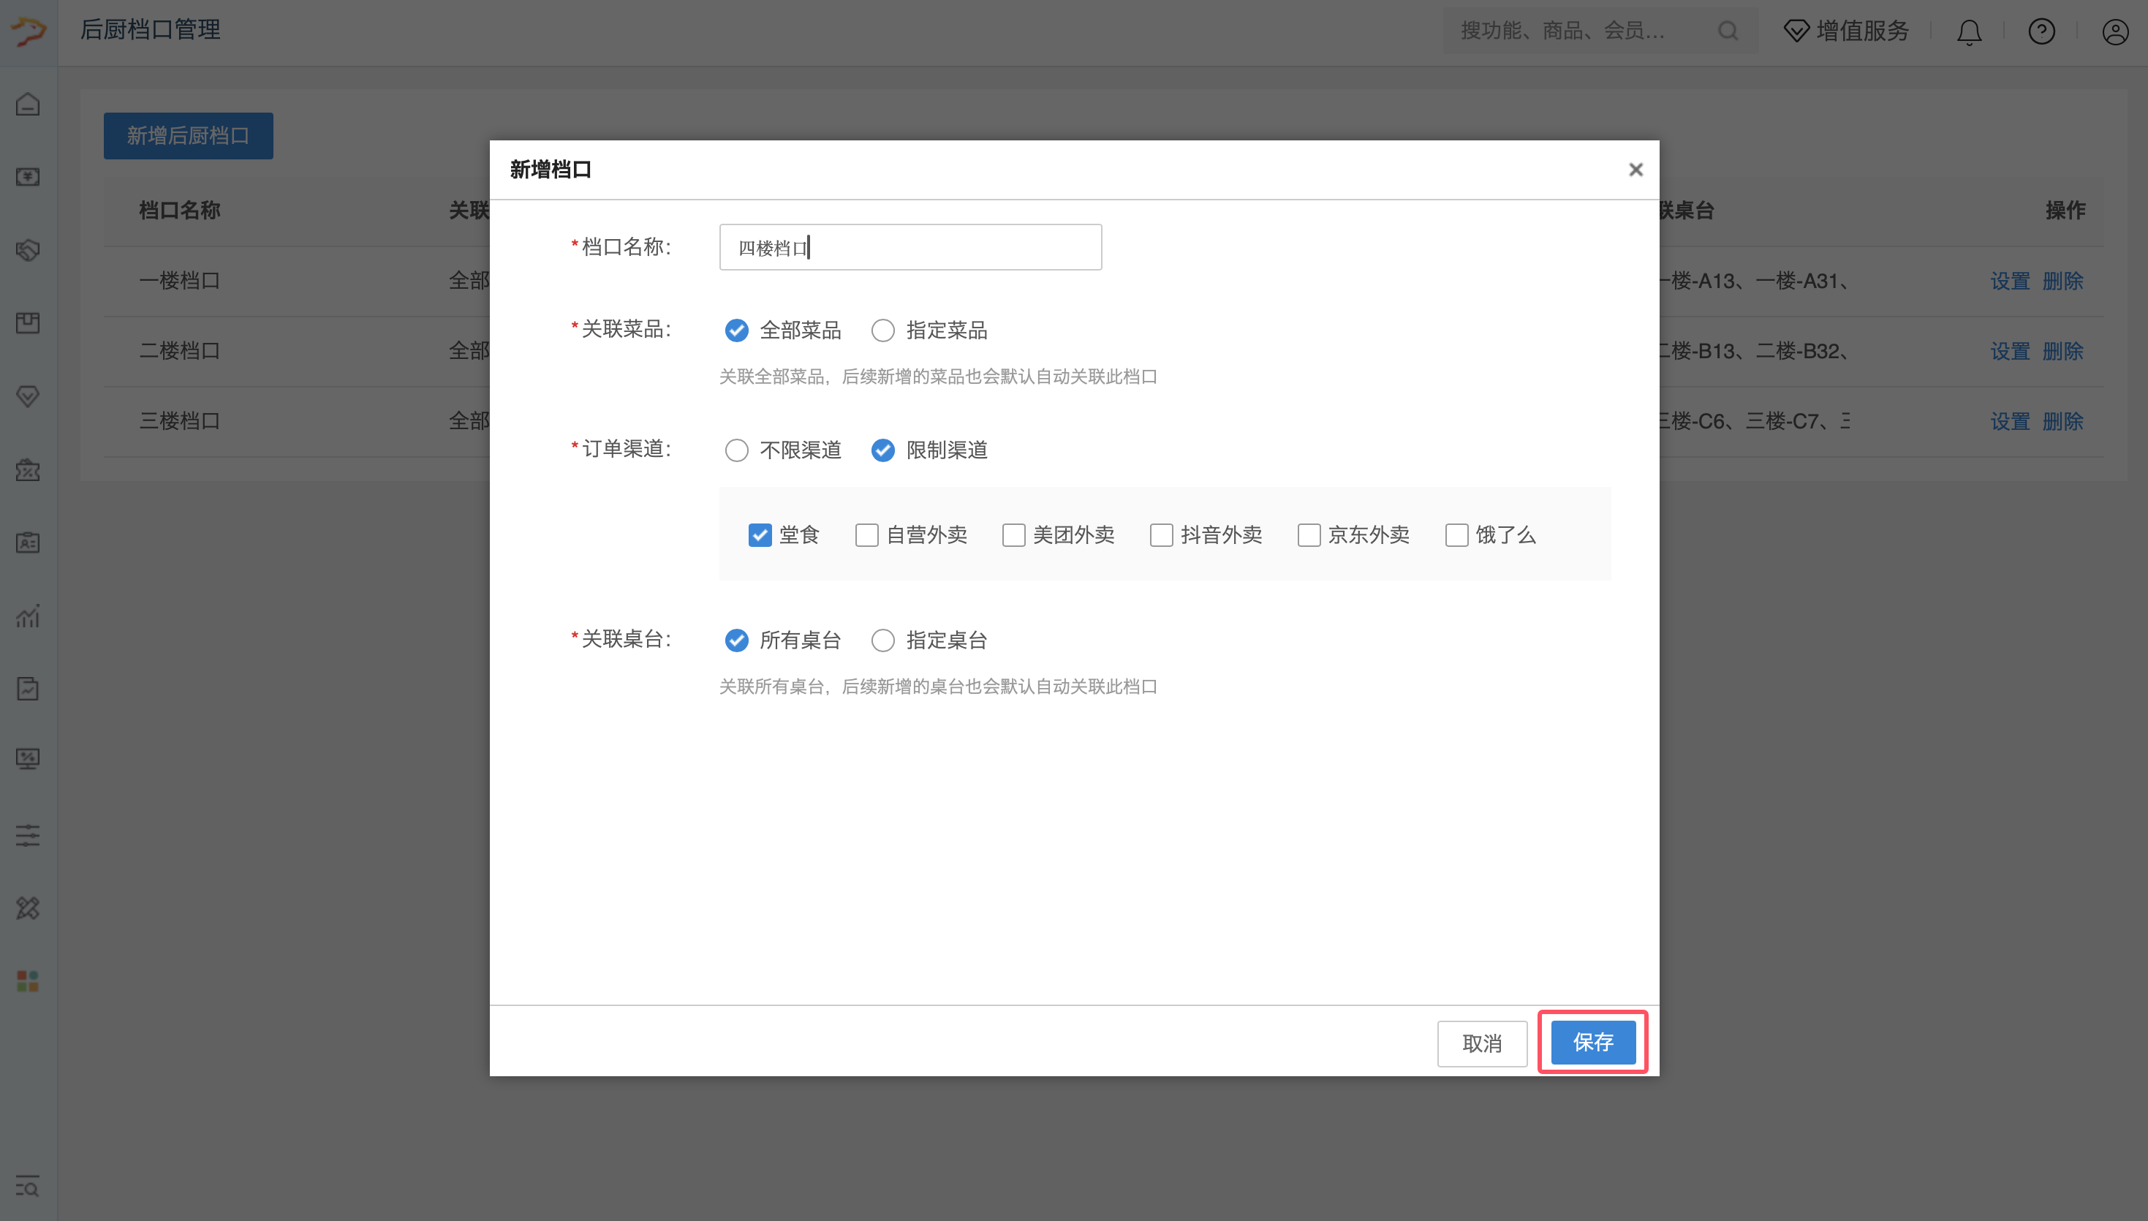This screenshot has width=2148, height=1221.
Task: Select the 指定桌台 radio option
Action: coord(883,640)
